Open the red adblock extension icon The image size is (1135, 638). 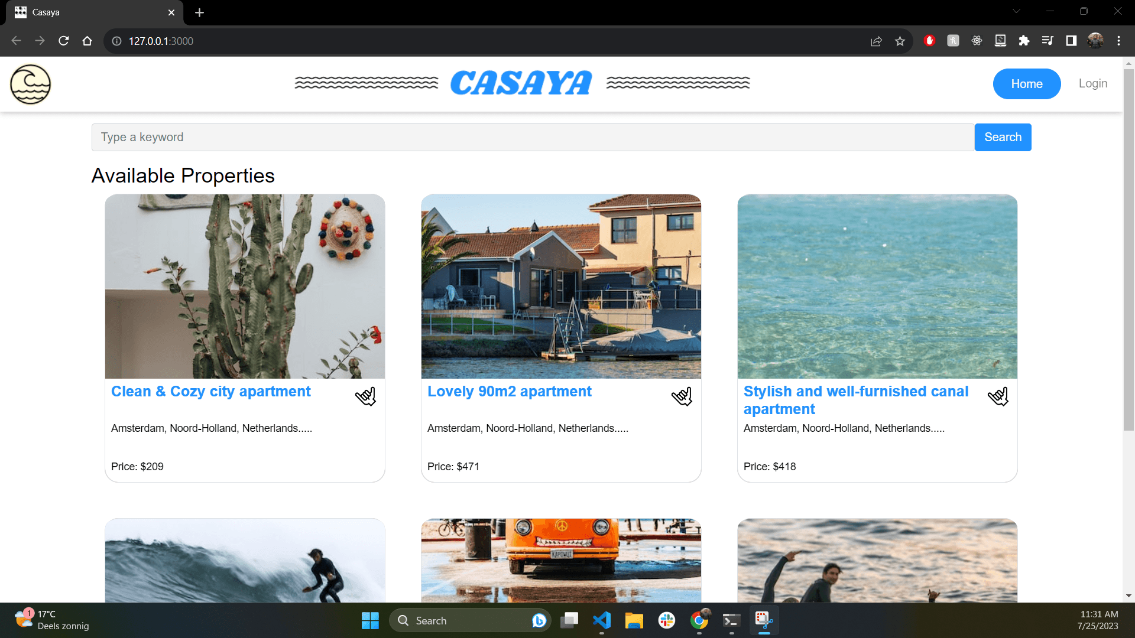pyautogui.click(x=929, y=40)
